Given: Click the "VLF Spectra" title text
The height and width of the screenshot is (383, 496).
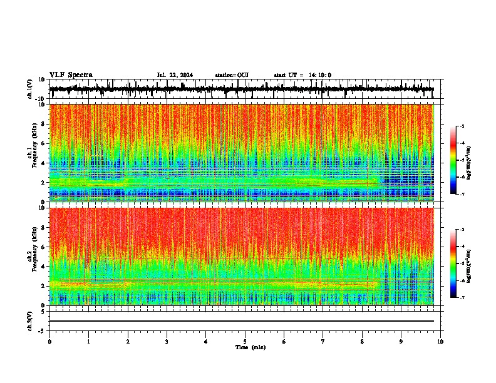Looking at the screenshot, I should point(71,75).
